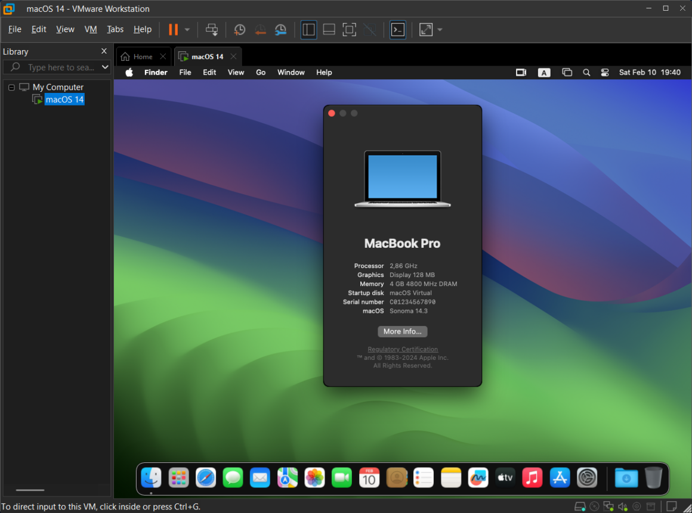The image size is (692, 513).
Task: Open Mail from the Dock
Action: [260, 478]
